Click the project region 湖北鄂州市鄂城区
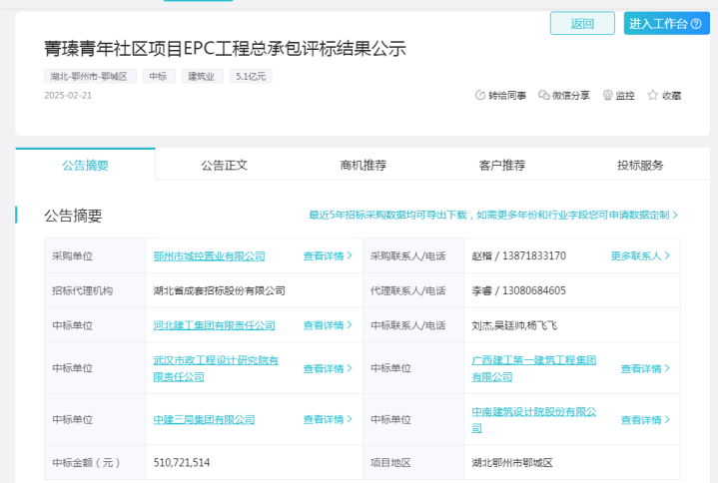718x483 pixels. [512, 462]
